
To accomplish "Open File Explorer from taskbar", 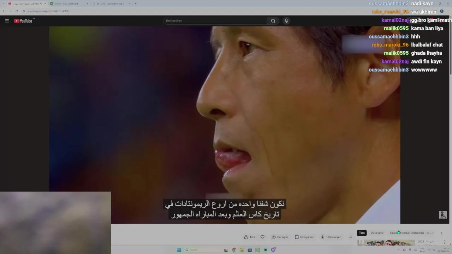I will click(x=242, y=250).
